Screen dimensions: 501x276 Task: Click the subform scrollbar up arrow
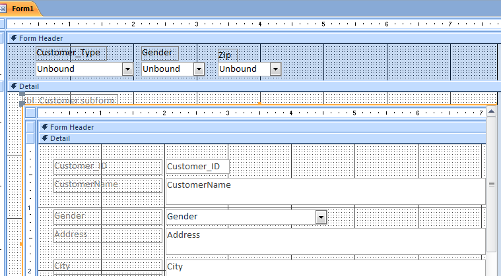click(491, 111)
